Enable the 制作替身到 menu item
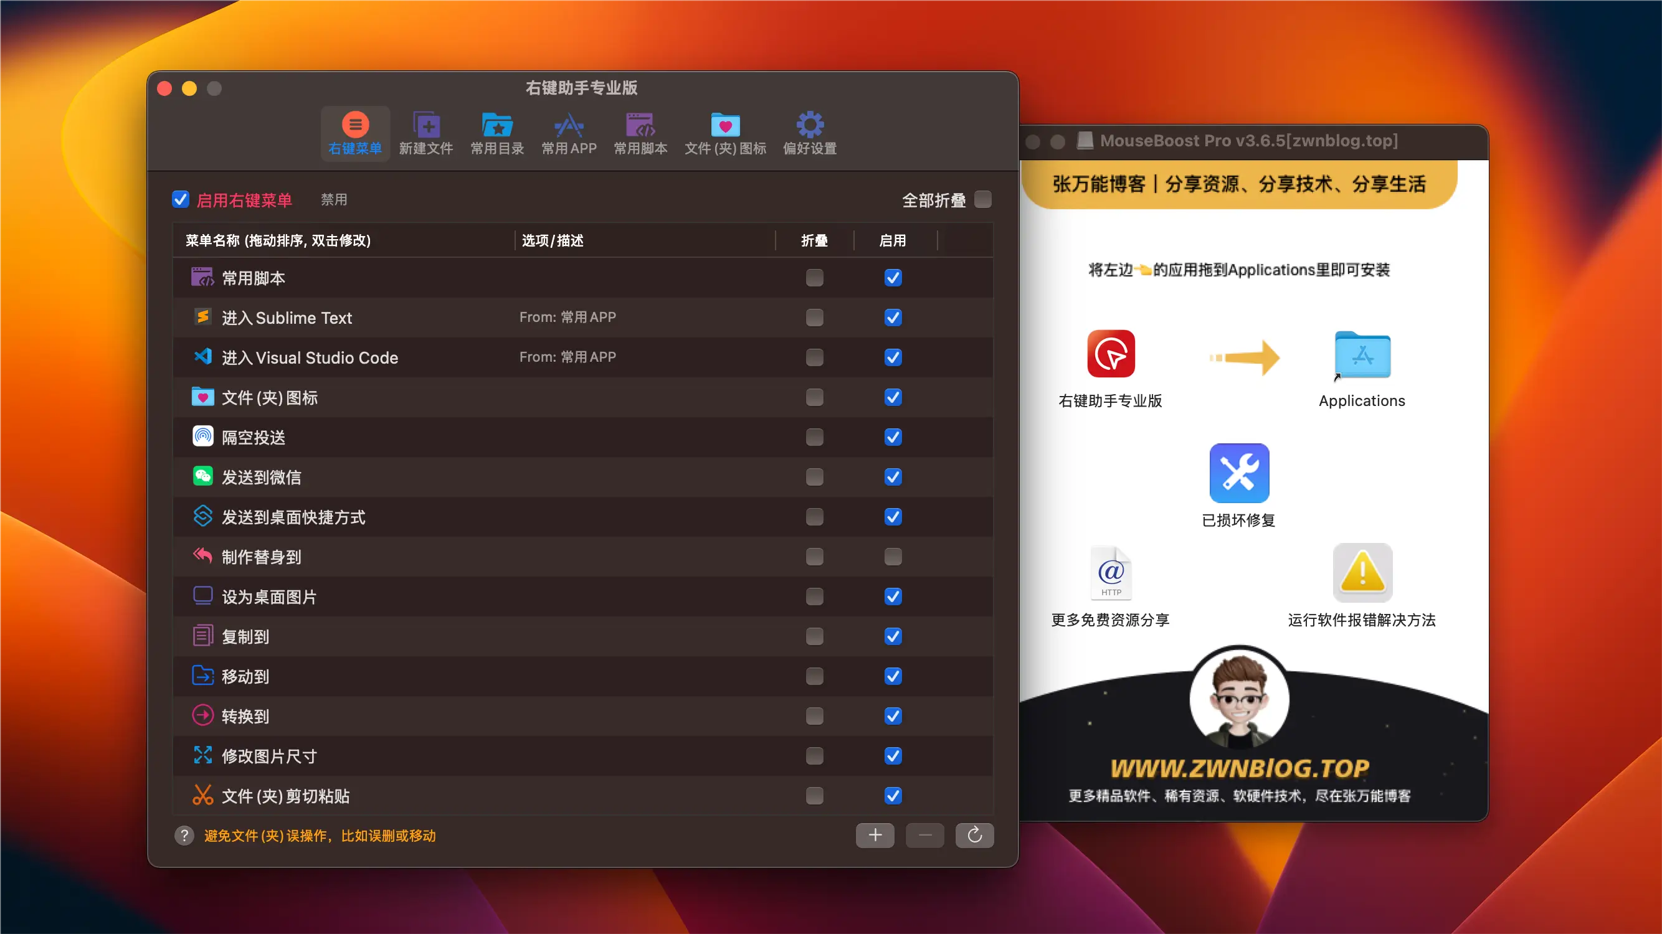This screenshot has width=1662, height=934. coord(893,557)
